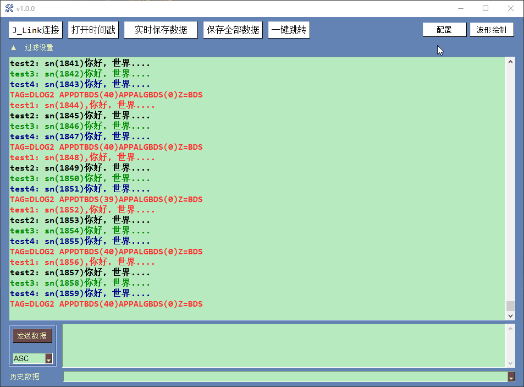Screen dimensions: 524x387
Task: Send data with 发送数据 button
Action: [x=32, y=336]
